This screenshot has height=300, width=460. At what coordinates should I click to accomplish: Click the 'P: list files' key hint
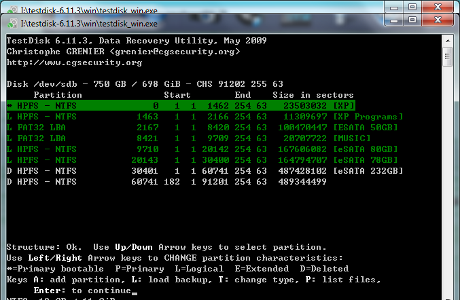pos(343,280)
